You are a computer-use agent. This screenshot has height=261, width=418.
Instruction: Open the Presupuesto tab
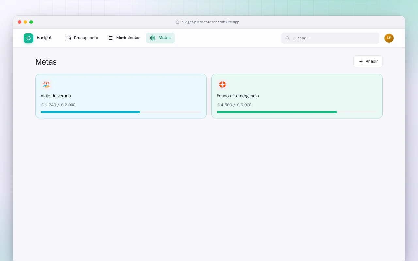click(82, 38)
